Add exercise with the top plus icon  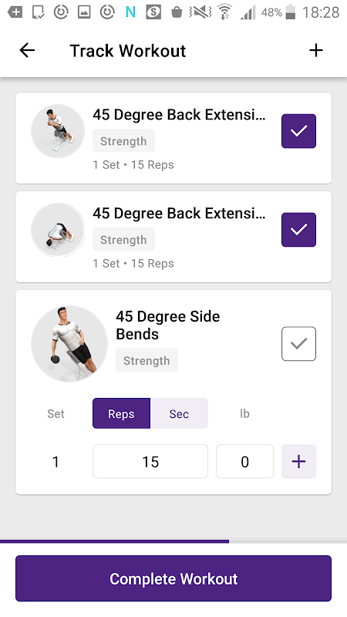click(x=316, y=50)
